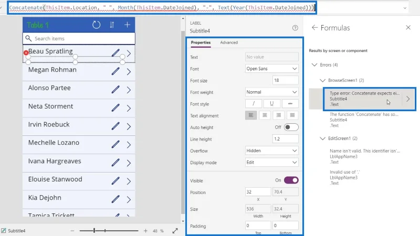
Task: Set text alignment to justify
Action: click(x=292, y=115)
